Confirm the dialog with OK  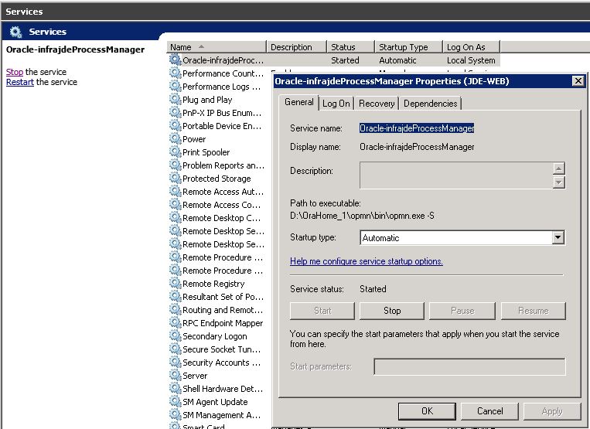427,411
